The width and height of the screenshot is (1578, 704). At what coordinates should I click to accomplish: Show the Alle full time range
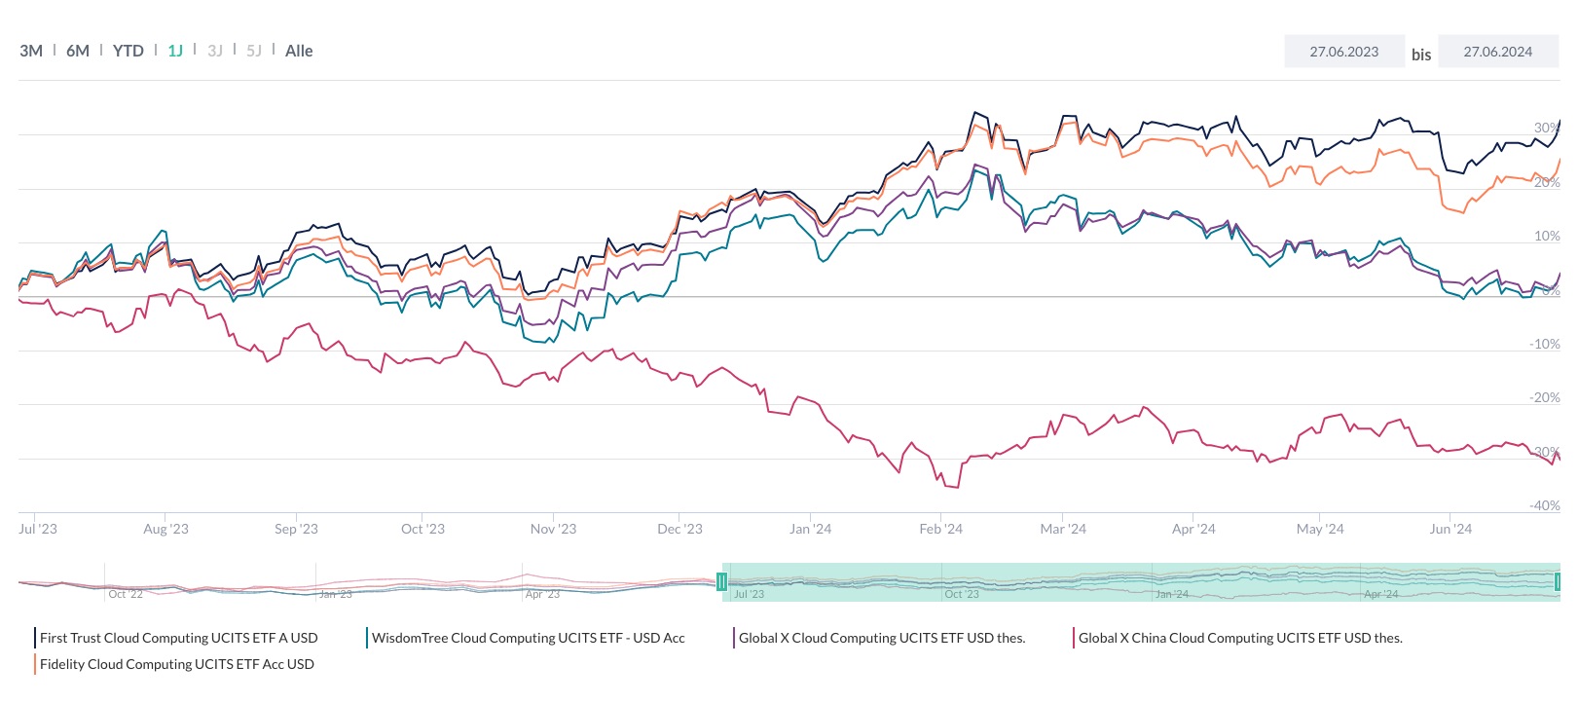point(299,51)
